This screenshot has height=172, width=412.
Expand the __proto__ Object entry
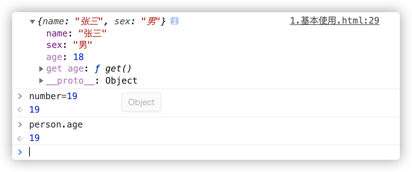tap(41, 81)
